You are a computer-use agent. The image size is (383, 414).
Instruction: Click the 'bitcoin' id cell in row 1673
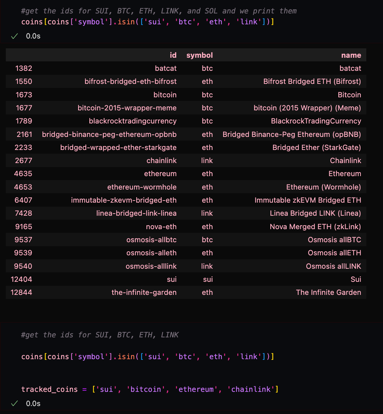click(165, 95)
